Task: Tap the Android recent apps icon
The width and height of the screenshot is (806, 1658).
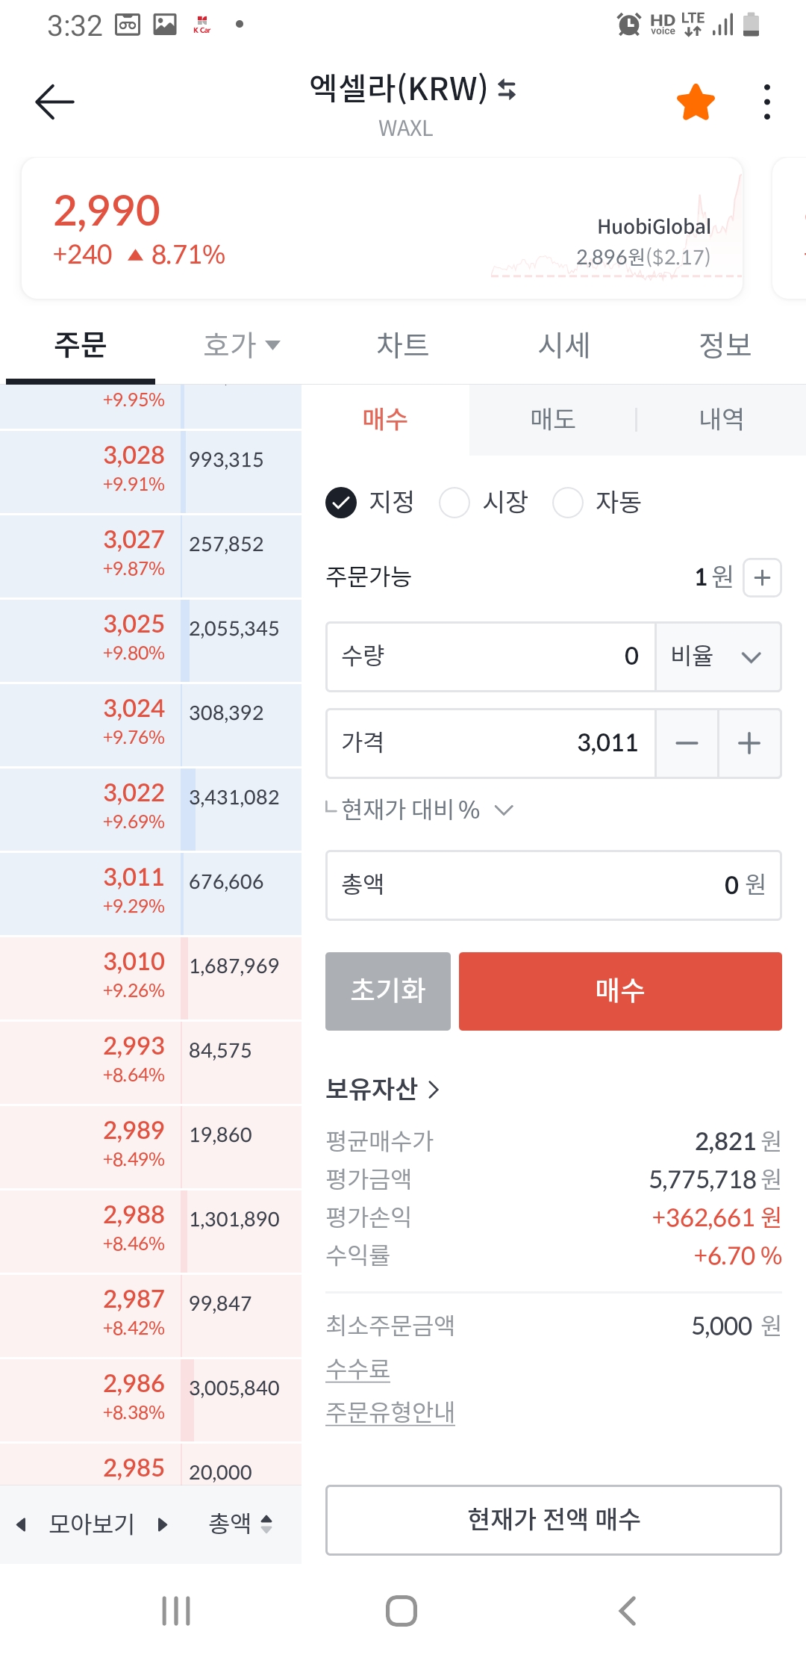Action: coord(176,1611)
